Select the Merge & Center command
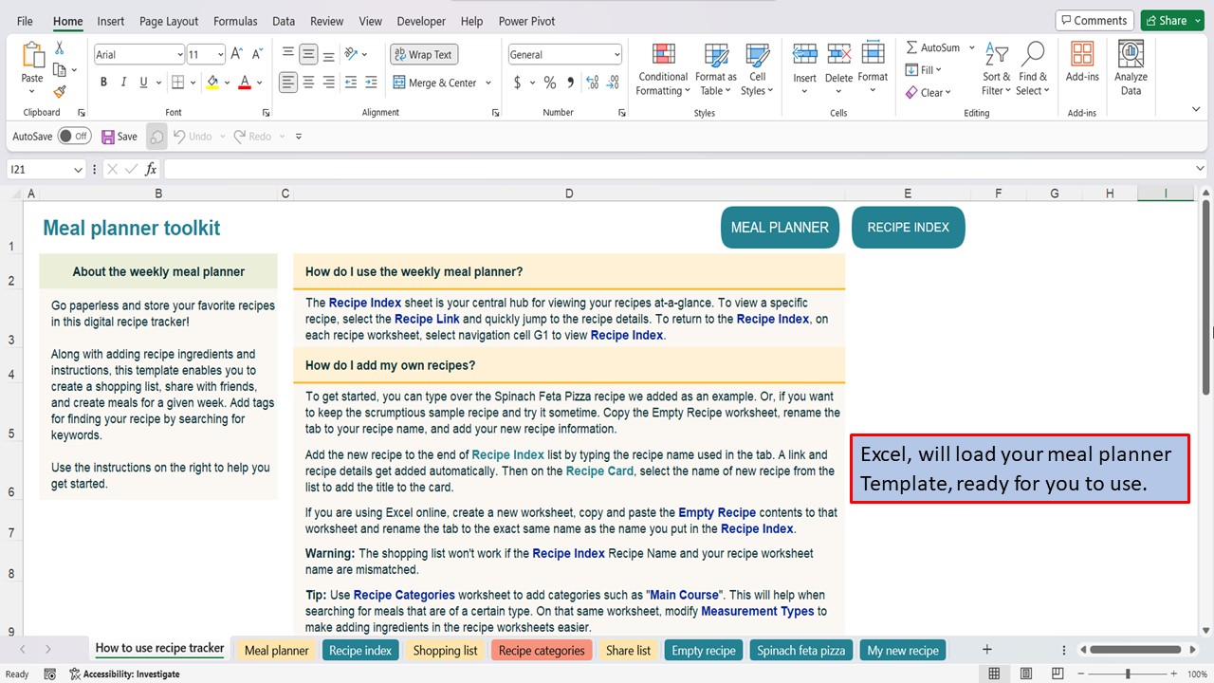Viewport: 1214px width, 683px height. point(435,83)
